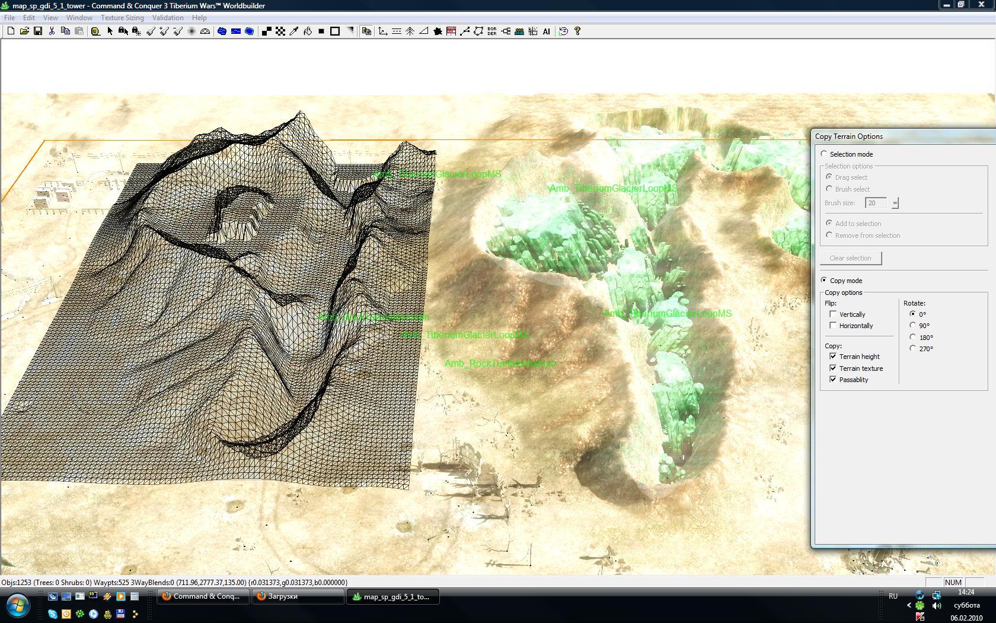Select the 0° rotate option
The height and width of the screenshot is (623, 996).
click(x=913, y=314)
